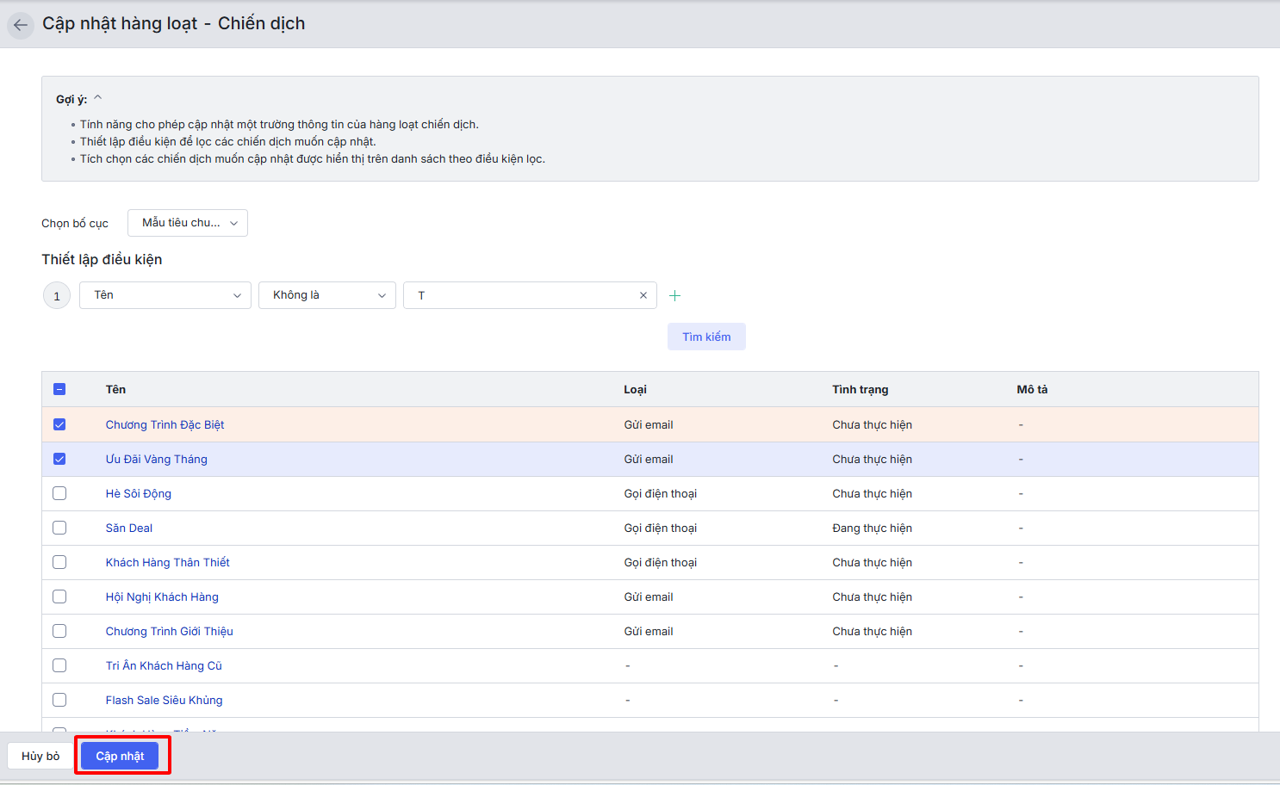Screen dimensions: 1280x785
Task: Add a new condition with plus icon
Action: tap(674, 295)
